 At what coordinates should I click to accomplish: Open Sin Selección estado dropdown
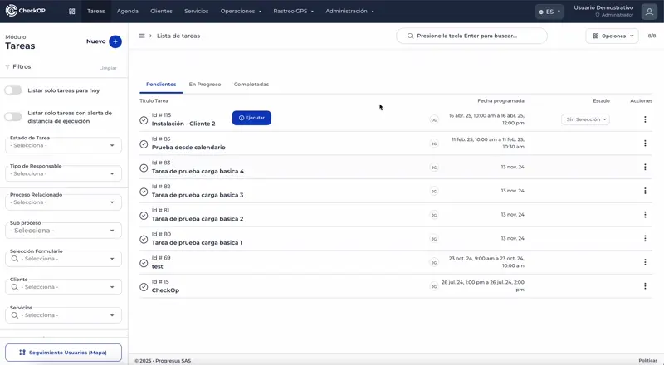coord(586,119)
